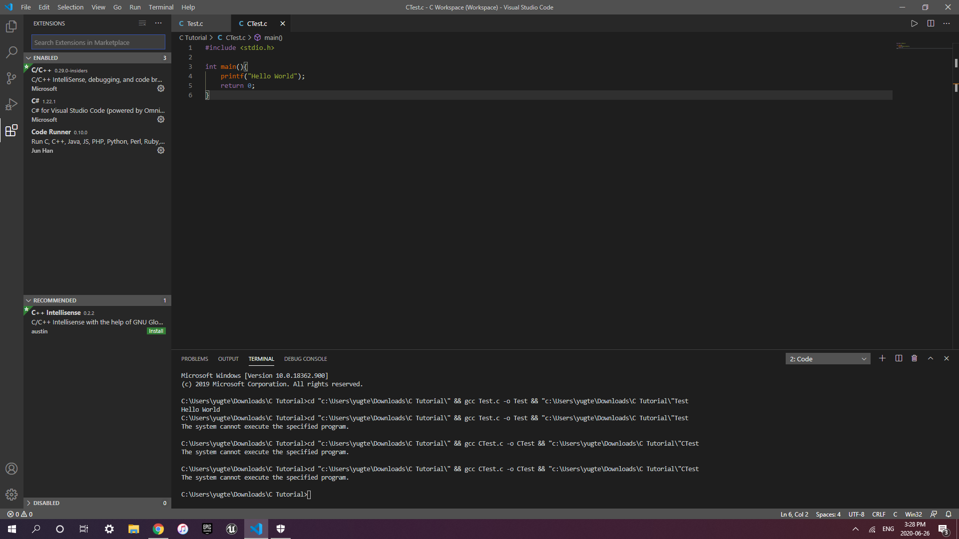Open the Manage gear menu

coord(11,495)
